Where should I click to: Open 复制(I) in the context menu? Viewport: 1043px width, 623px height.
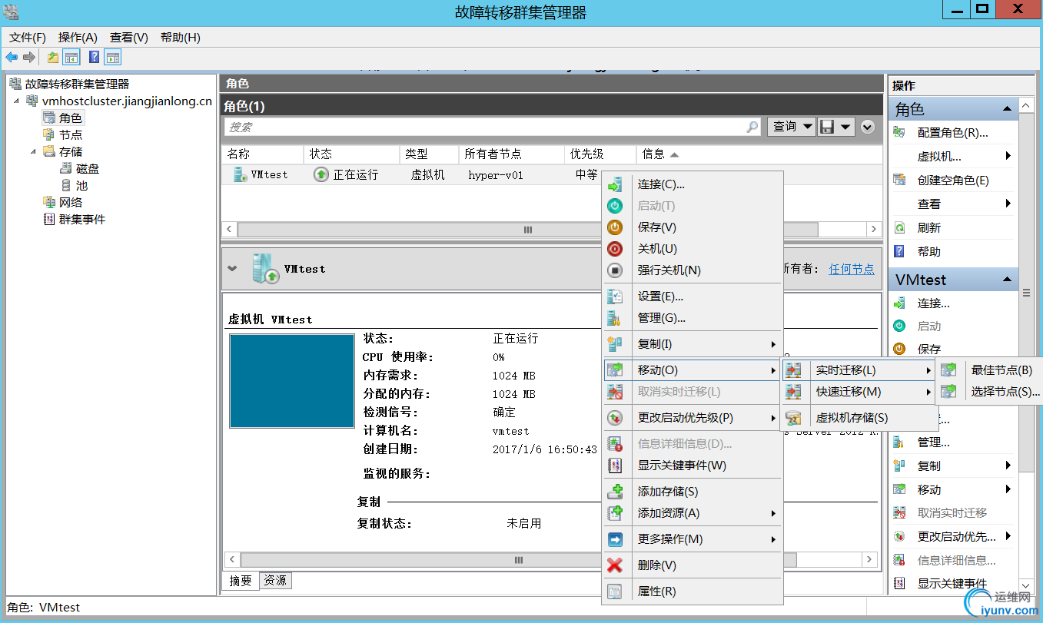pyautogui.click(x=692, y=344)
